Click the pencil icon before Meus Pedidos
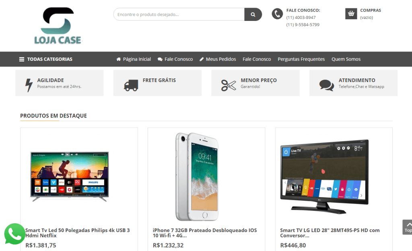The image size is (412, 251). (202, 59)
